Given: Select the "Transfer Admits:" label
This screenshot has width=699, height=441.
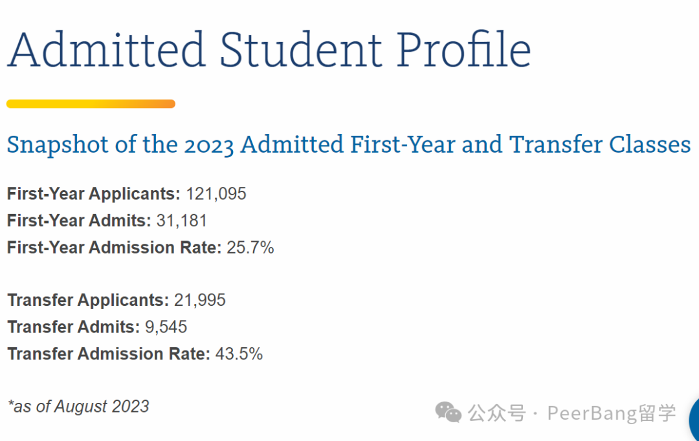Looking at the screenshot, I should click(x=73, y=327).
